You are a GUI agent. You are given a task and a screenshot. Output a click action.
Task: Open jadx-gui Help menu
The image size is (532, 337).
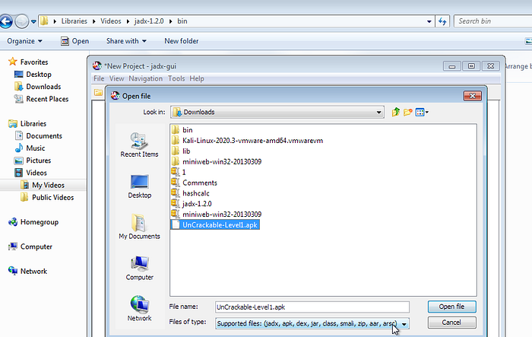(197, 78)
